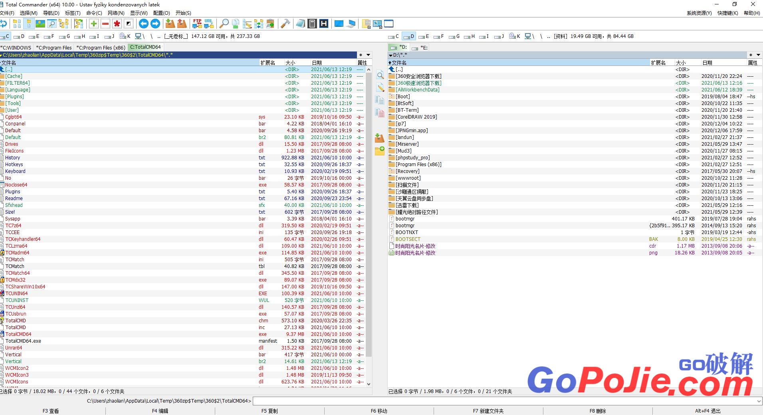The width and height of the screenshot is (763, 415).
Task: Click the new folder icon in middle bar
Action: click(x=380, y=151)
